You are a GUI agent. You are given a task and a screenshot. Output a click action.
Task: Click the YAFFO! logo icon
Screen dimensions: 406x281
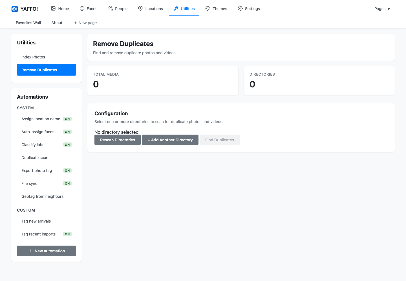[15, 9]
